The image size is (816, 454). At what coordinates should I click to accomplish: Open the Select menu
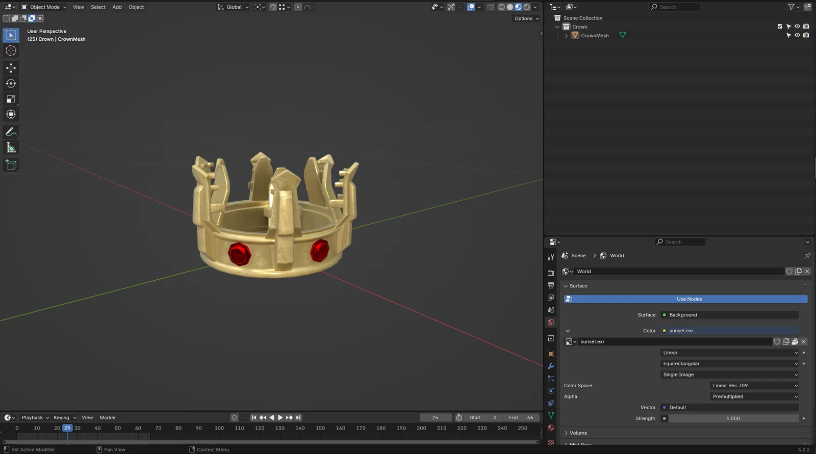point(98,7)
